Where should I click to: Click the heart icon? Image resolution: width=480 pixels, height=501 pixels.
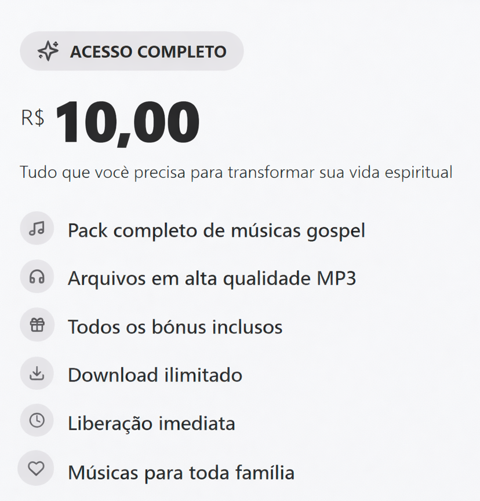coord(37,469)
